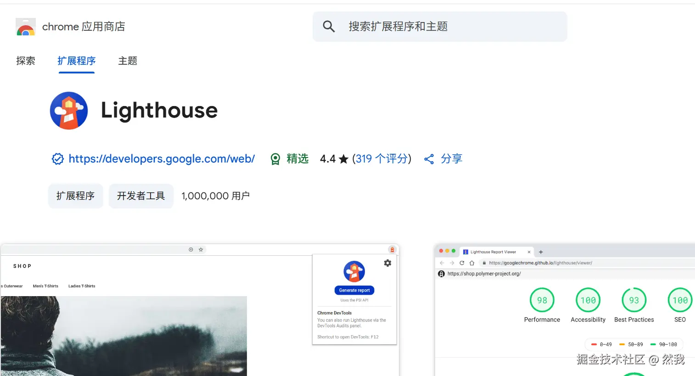
Task: Click the 精选 label
Action: 297,159
